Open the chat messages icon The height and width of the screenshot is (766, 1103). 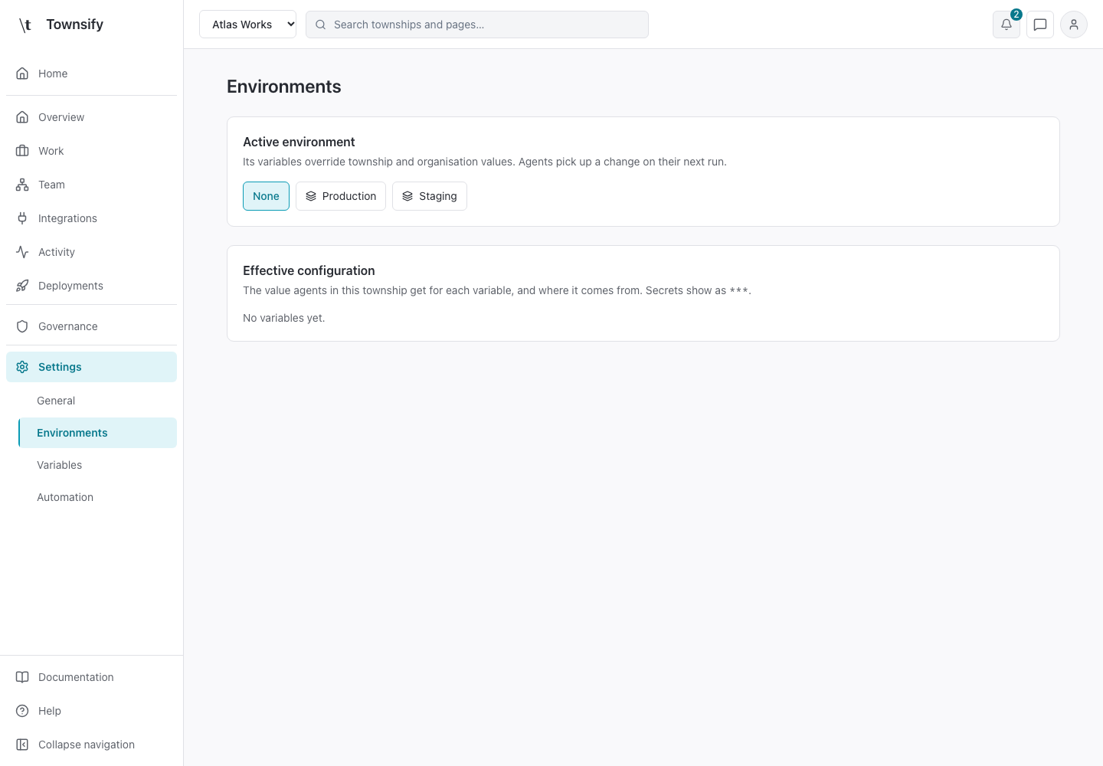coord(1040,25)
